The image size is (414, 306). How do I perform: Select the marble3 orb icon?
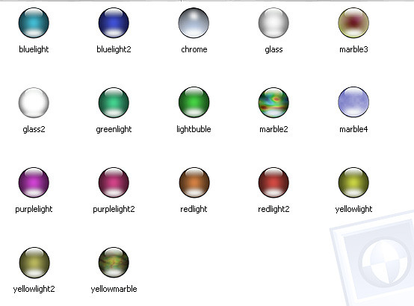click(x=353, y=22)
